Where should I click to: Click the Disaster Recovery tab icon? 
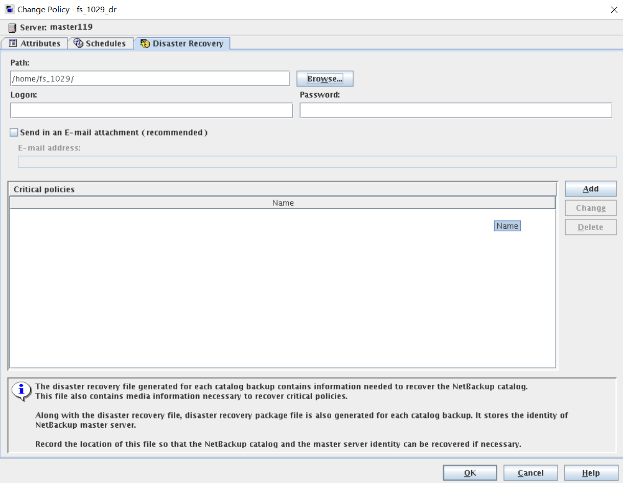point(145,43)
